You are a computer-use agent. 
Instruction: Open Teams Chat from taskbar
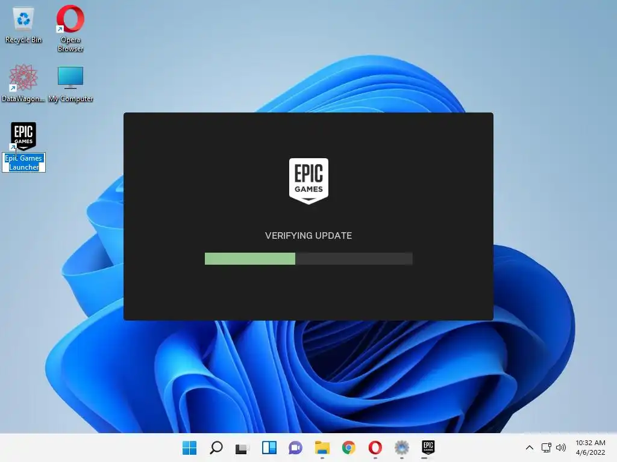(295, 448)
